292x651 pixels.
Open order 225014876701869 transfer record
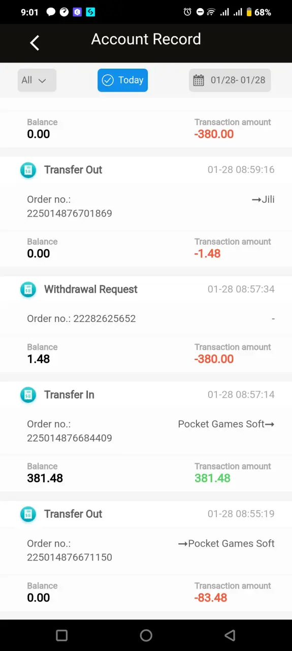[x=146, y=206]
